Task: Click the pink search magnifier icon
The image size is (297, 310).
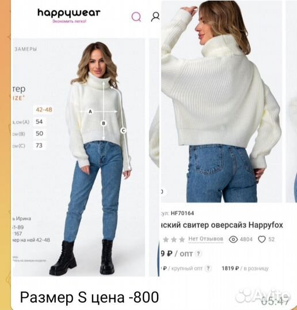Action: (x=136, y=17)
